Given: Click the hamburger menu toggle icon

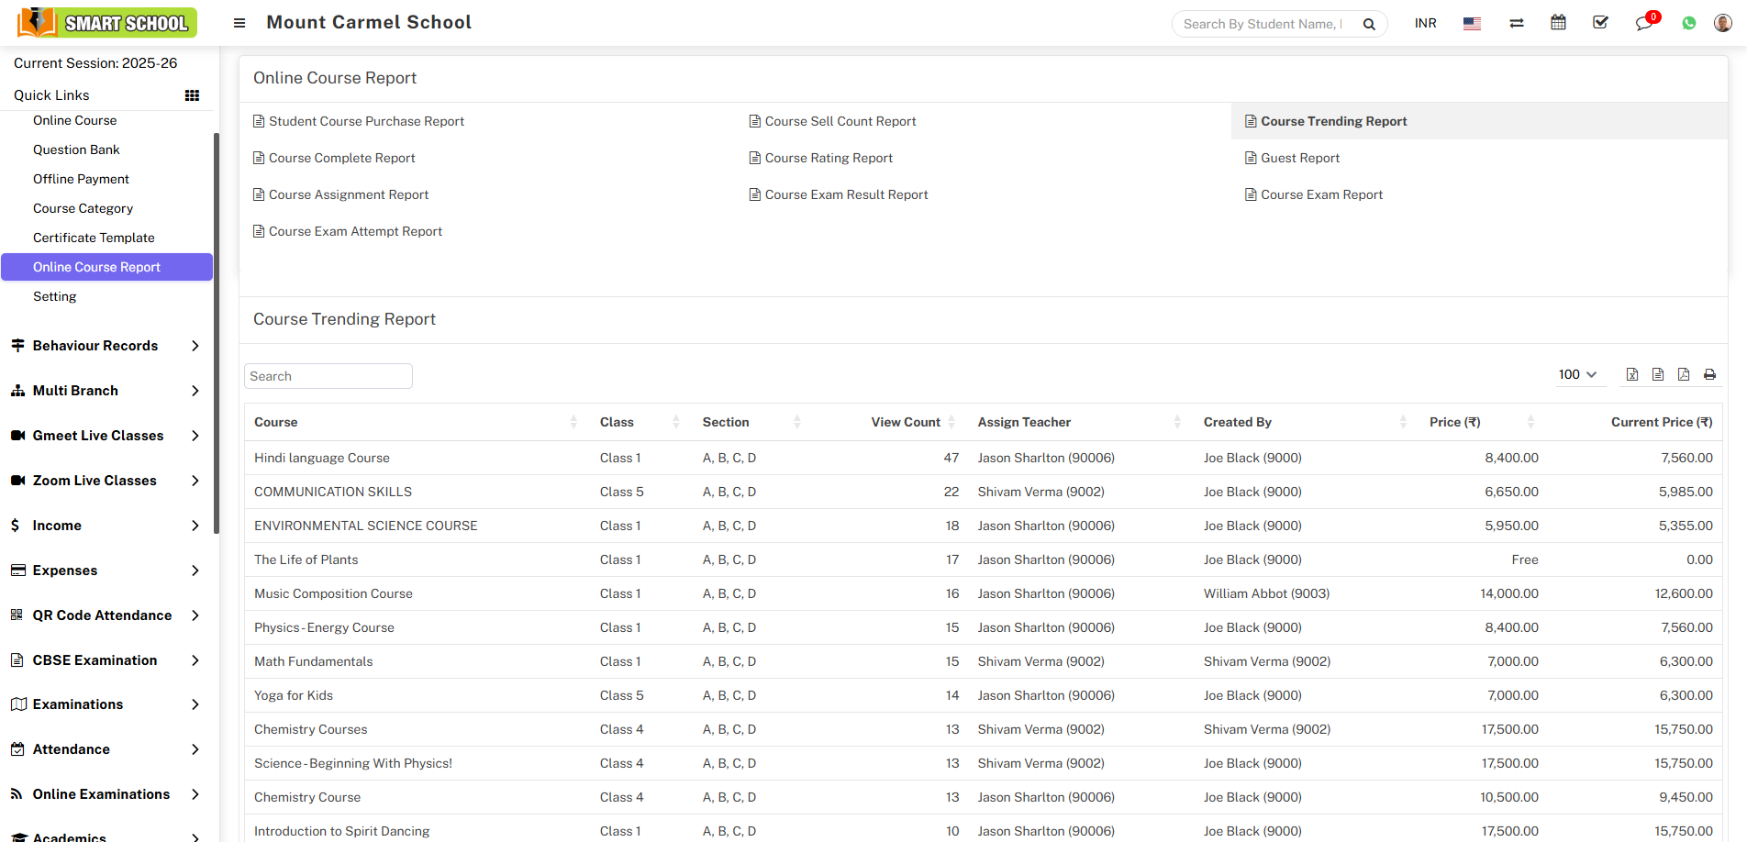Looking at the screenshot, I should 239,23.
